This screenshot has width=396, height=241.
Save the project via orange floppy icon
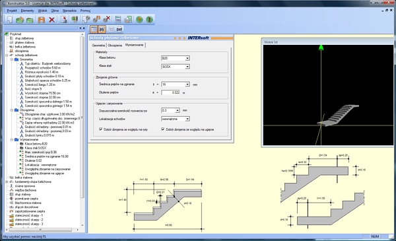click(41, 19)
